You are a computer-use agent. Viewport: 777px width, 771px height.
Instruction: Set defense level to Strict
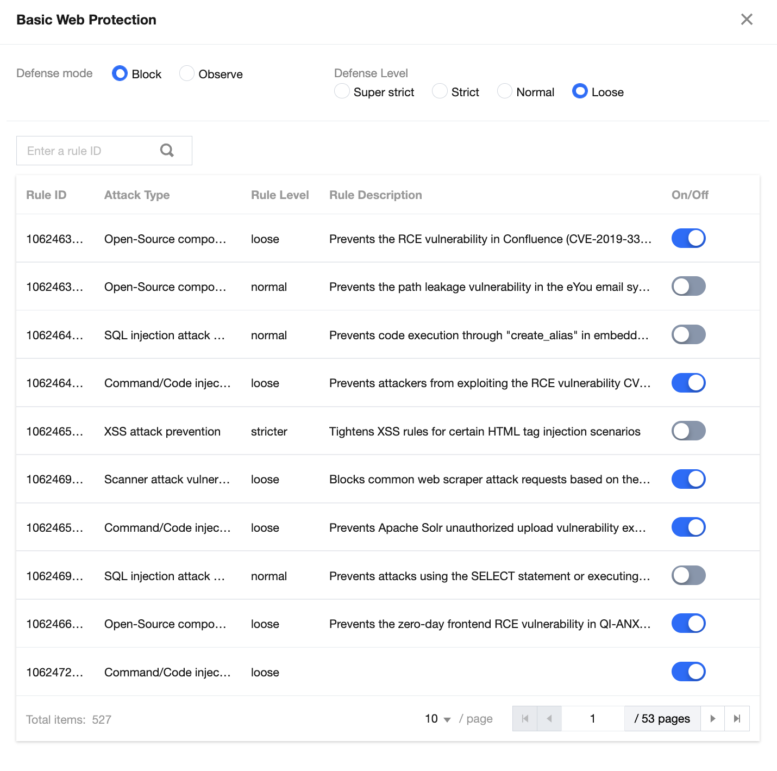tap(440, 91)
